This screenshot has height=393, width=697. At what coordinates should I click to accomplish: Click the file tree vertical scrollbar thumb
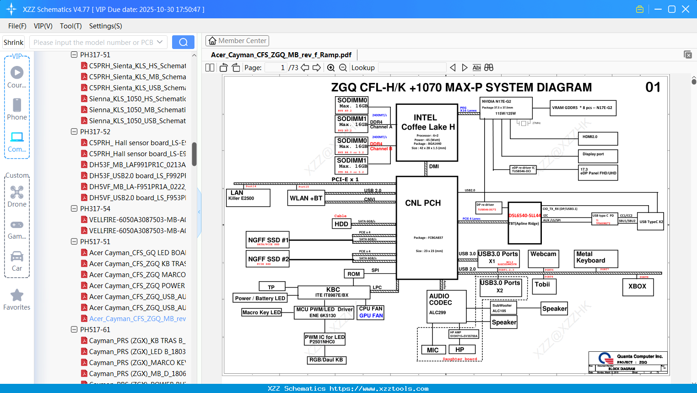pos(194,154)
